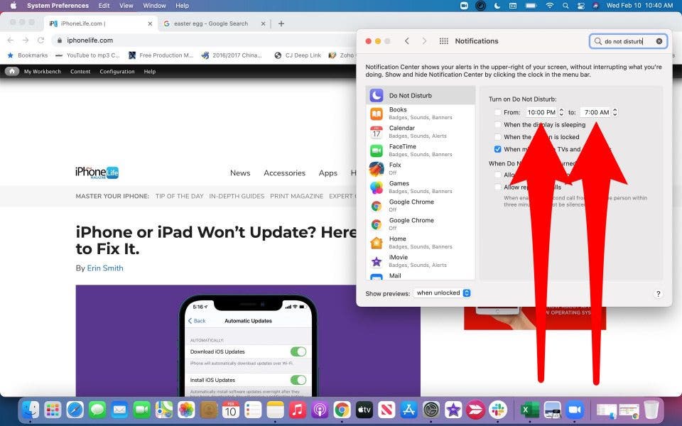Open the Accessories link in site navigation
Screen dimensions: 682x426
pyautogui.click(x=284, y=173)
